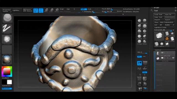The width and height of the screenshot is (177, 99).
Task: Select the Rotate transform icon in top toolbar
Action: pos(57,10)
